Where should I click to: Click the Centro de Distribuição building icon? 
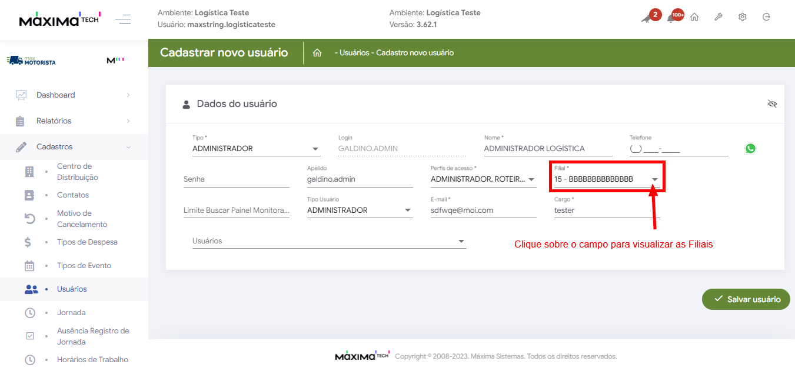pyautogui.click(x=29, y=172)
